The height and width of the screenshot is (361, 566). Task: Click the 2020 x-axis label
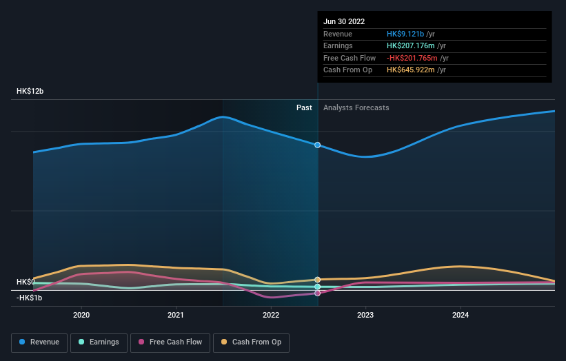81,315
